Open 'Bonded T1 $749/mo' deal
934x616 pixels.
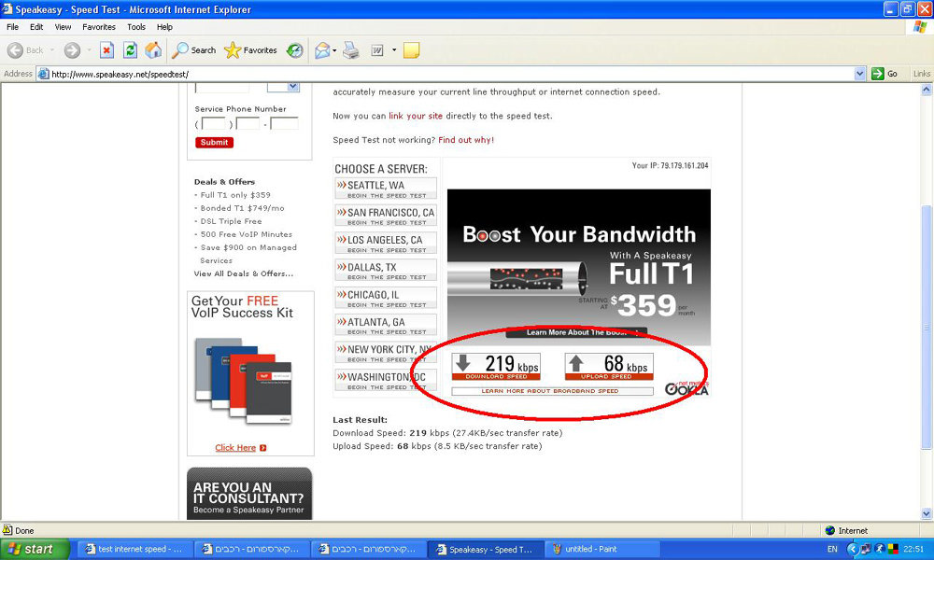243,208
